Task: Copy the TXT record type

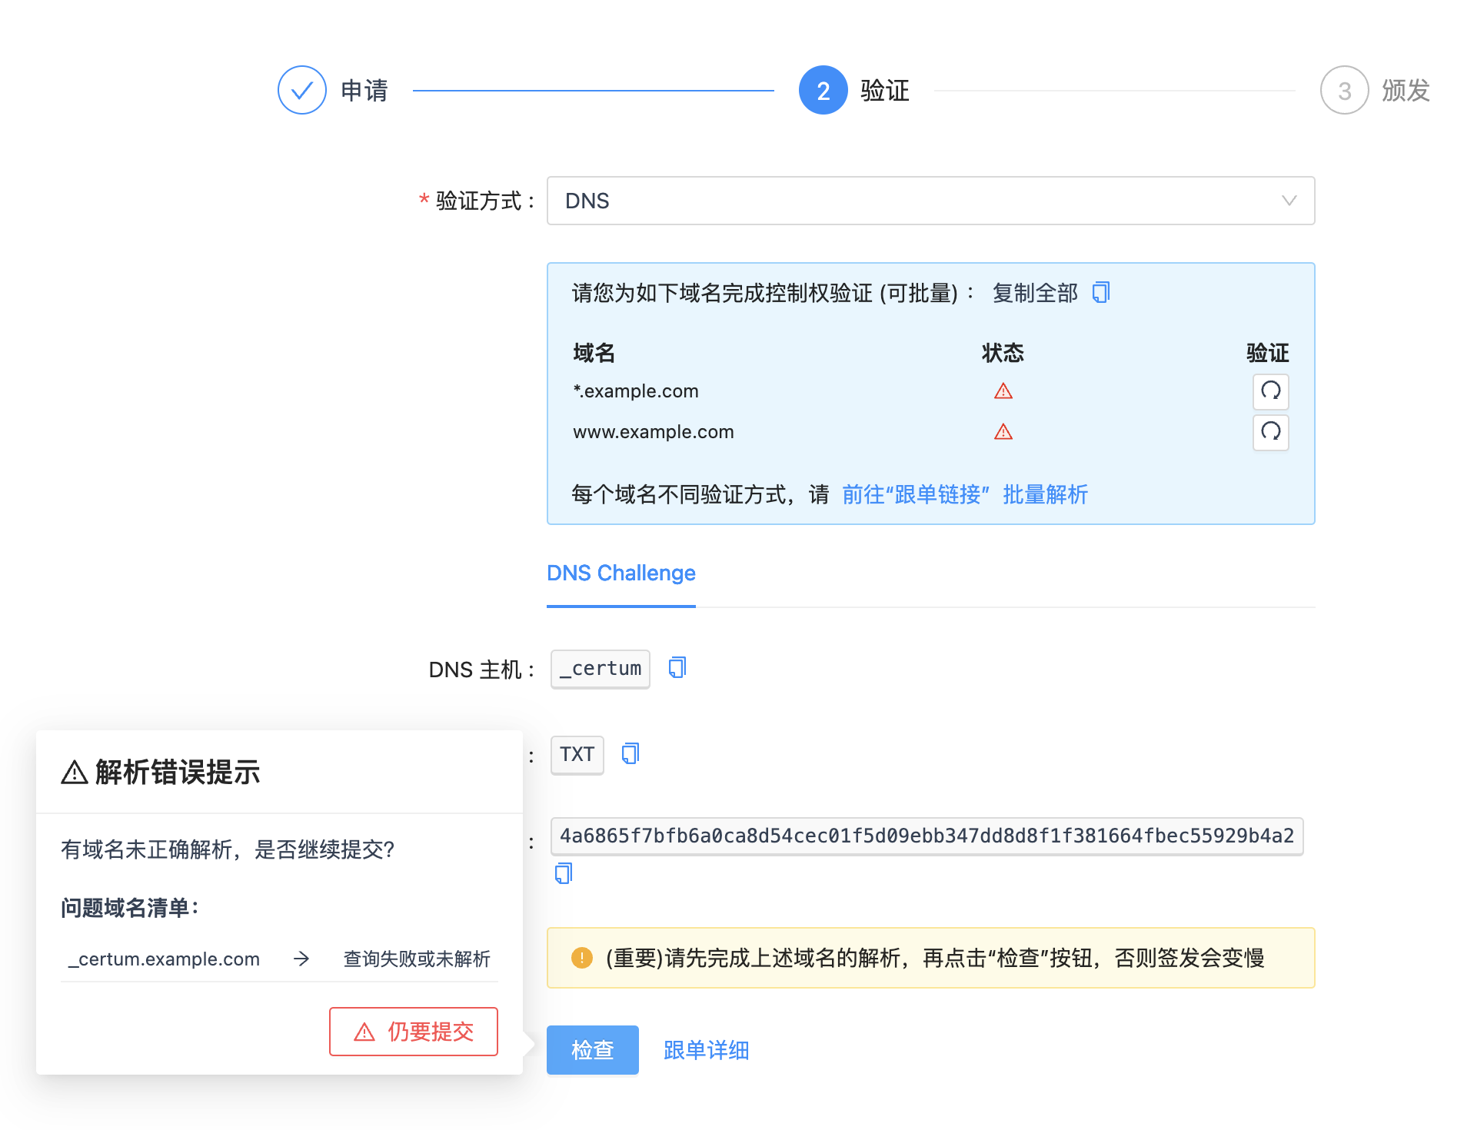Action: coord(630,753)
